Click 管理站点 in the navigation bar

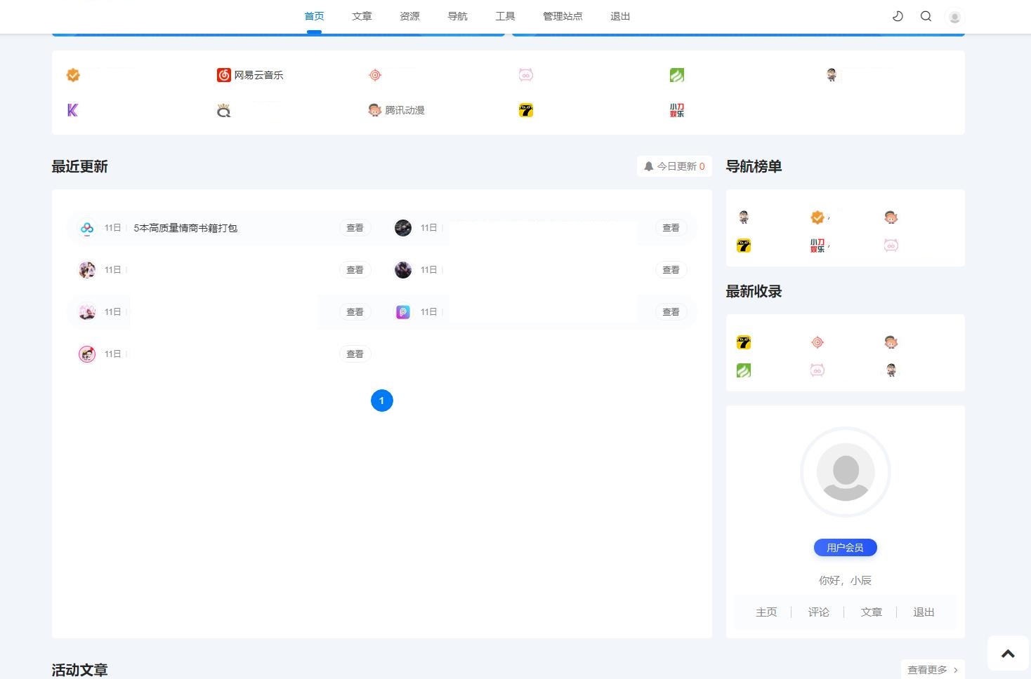point(563,16)
